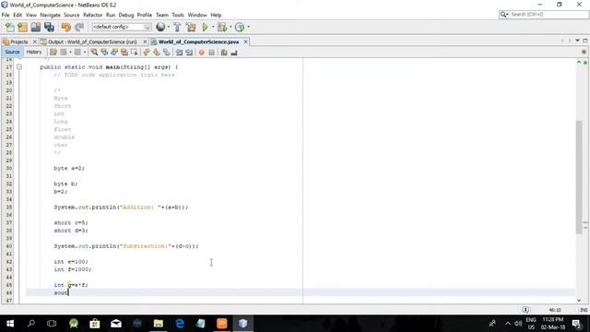Click the Profile Project clock icon

(240, 27)
